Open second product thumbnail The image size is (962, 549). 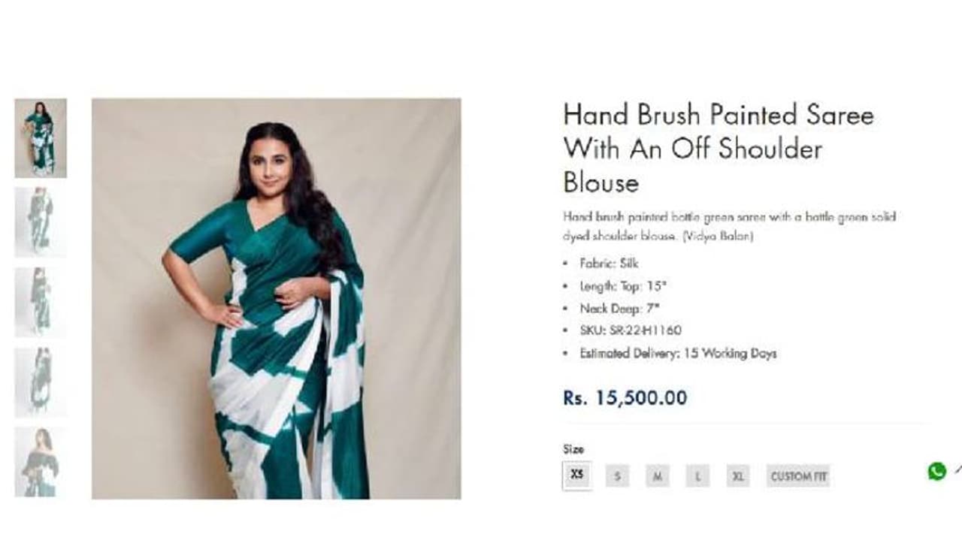(41, 222)
